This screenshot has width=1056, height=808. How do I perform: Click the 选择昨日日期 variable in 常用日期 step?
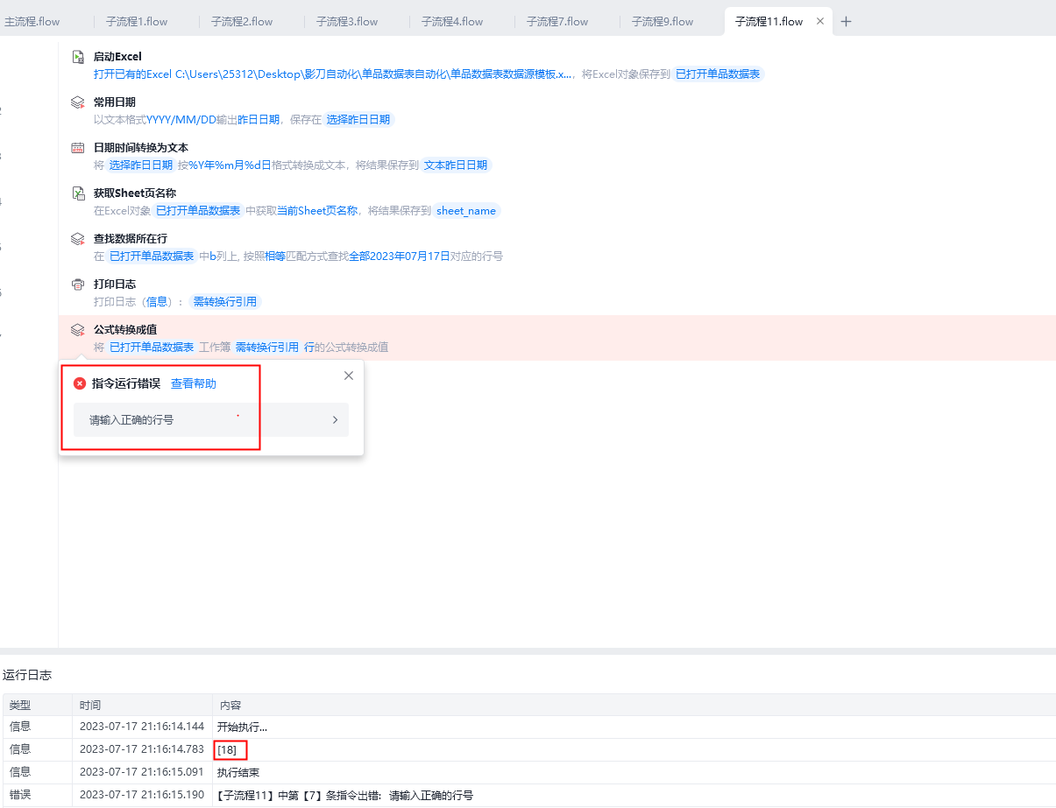click(358, 120)
